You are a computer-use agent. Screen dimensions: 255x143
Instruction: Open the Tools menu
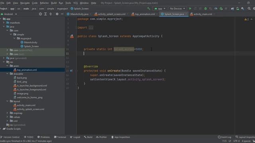68,3
